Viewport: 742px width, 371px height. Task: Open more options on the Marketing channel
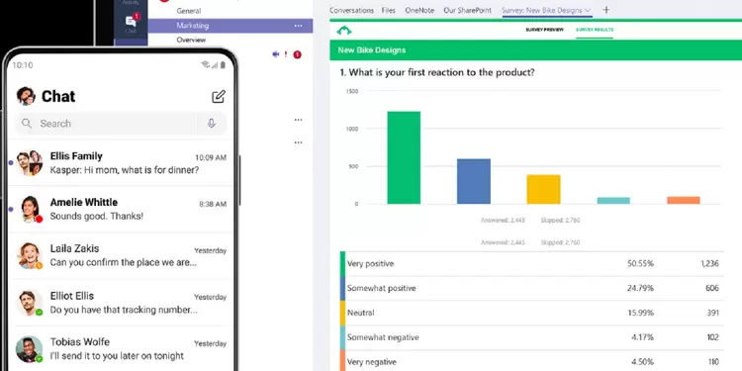298,26
